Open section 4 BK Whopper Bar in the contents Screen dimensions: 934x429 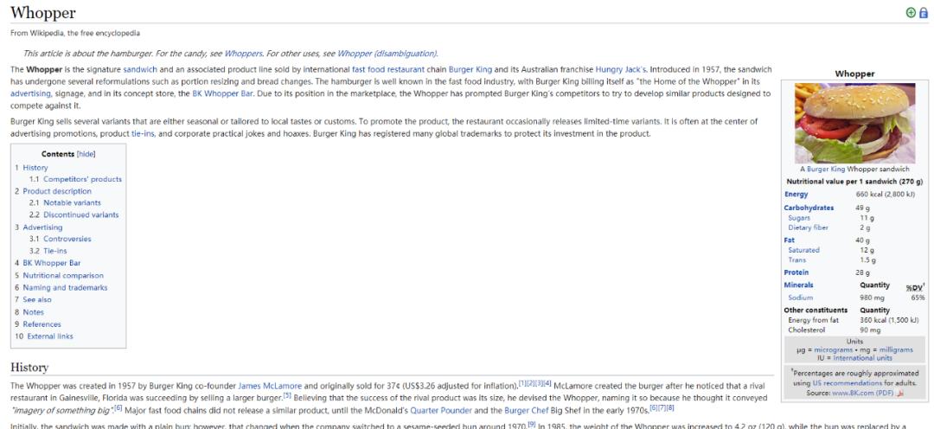coord(52,263)
